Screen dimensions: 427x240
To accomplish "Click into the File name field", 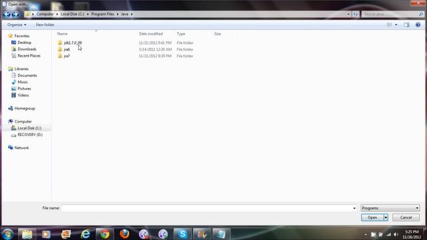I will (206, 208).
